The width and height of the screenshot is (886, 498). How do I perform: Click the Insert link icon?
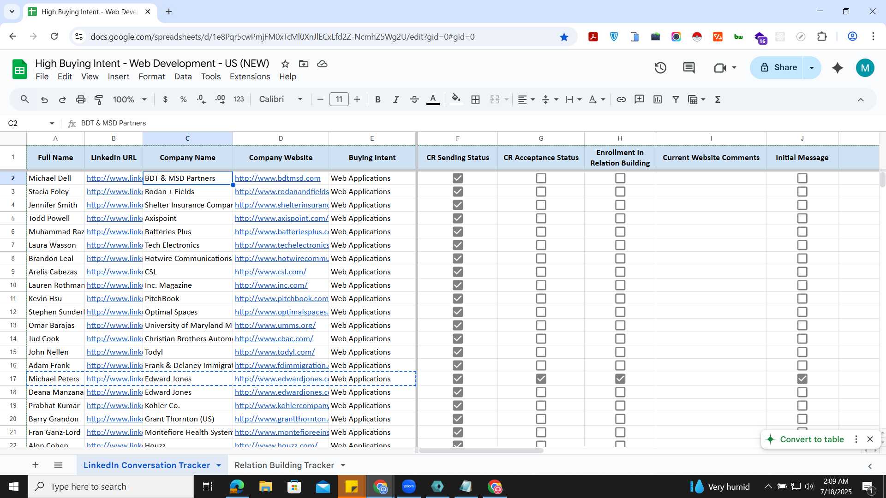coord(621,100)
